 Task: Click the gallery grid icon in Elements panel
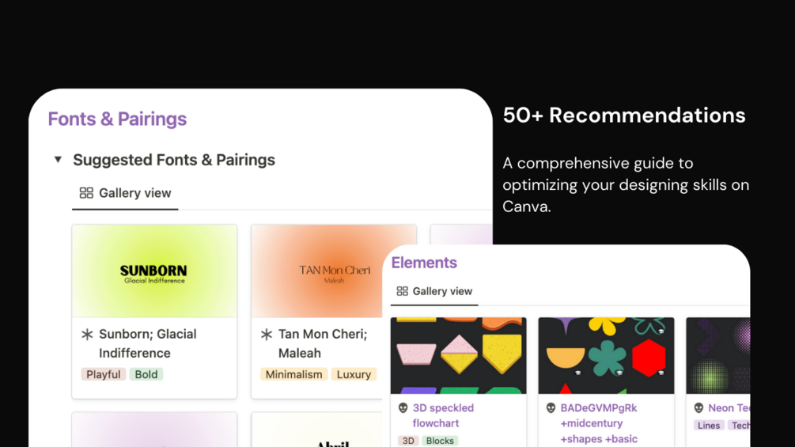tap(402, 291)
